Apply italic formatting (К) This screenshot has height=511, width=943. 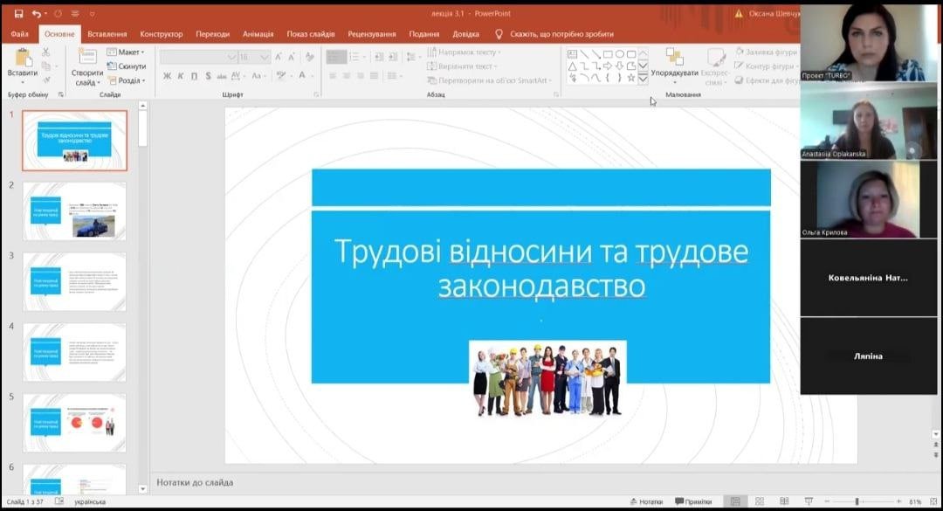pyautogui.click(x=181, y=76)
